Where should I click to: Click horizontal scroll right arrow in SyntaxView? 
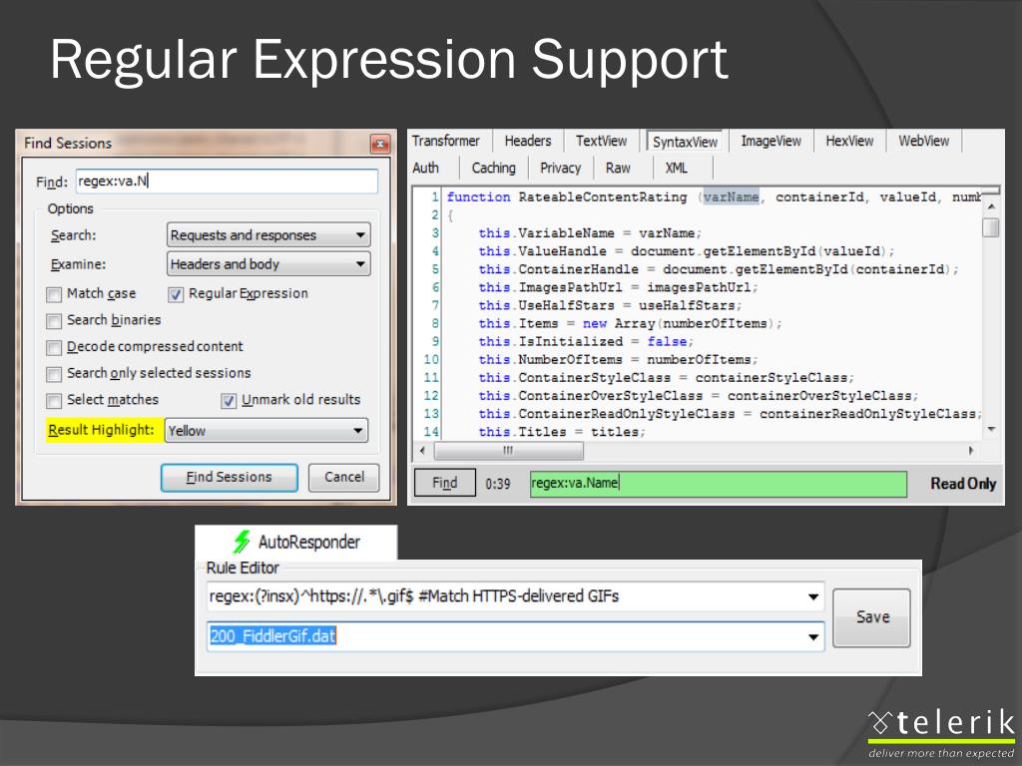[x=971, y=450]
